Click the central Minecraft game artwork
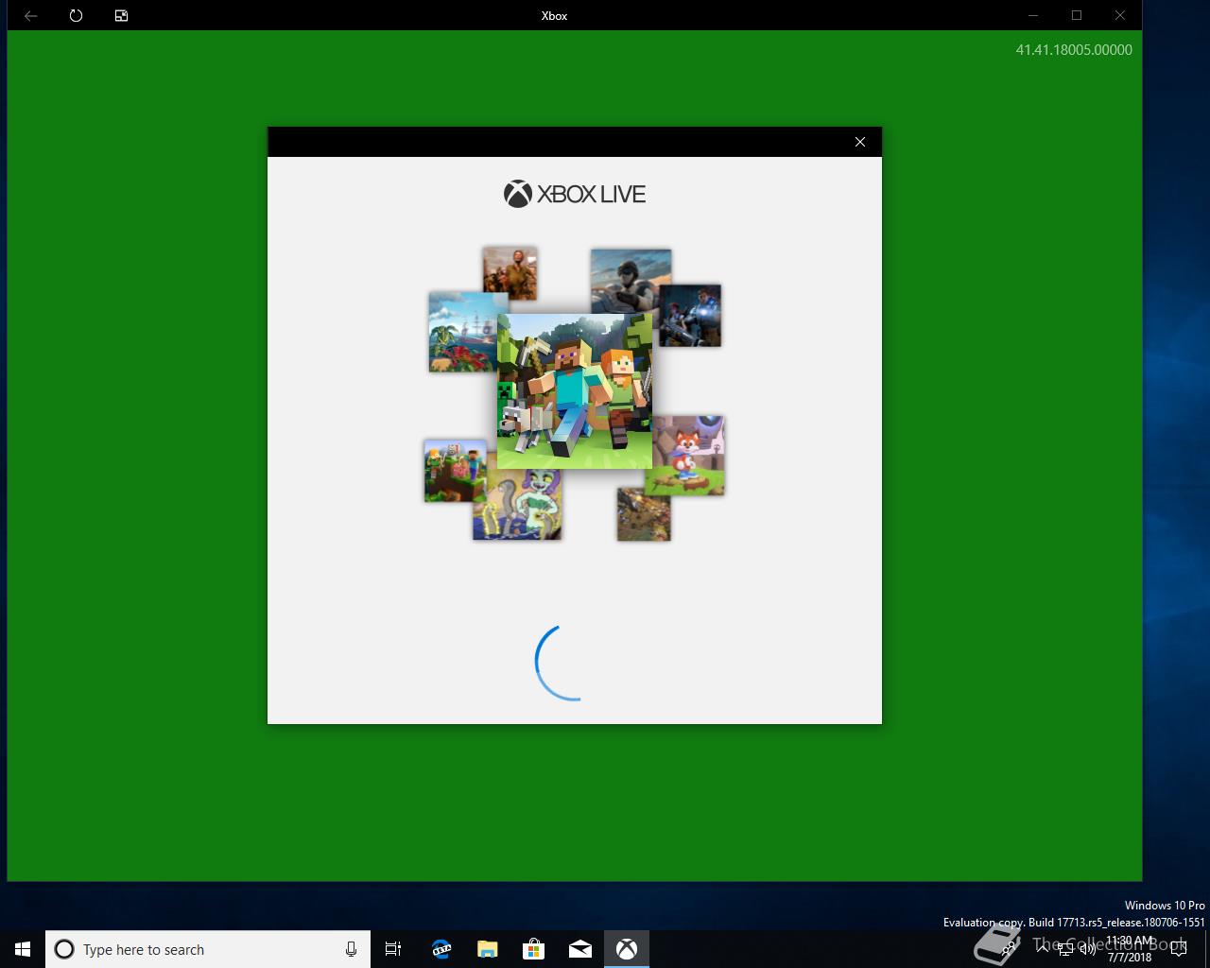This screenshot has height=968, width=1210. pos(575,391)
